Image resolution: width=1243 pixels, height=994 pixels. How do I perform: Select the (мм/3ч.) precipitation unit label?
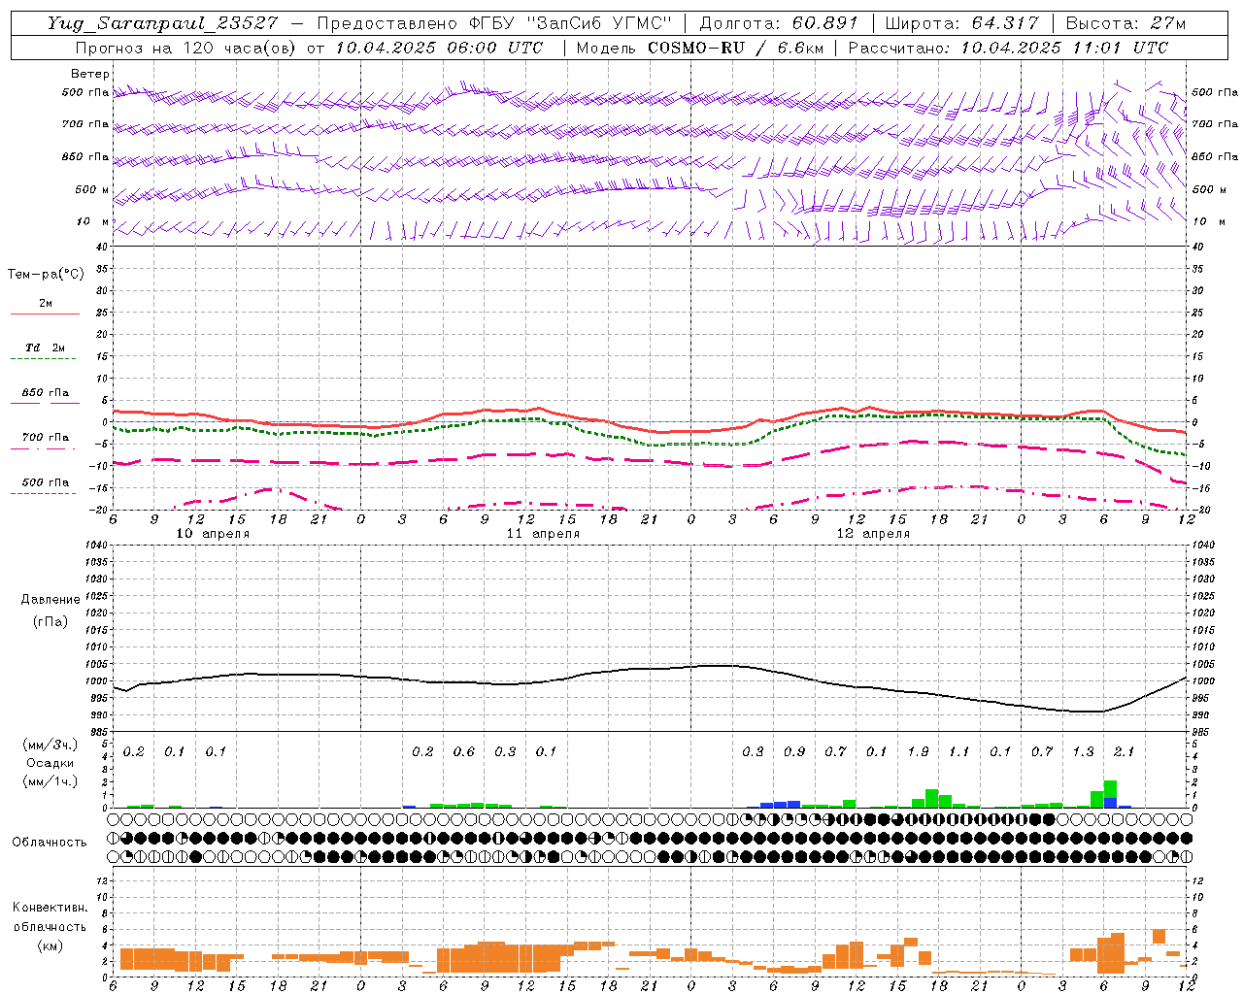click(x=50, y=745)
